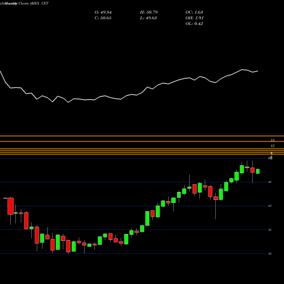Image resolution: width=284 pixels, height=284 pixels.
Task: Click the '33' price axis label
Action: (270, 254)
